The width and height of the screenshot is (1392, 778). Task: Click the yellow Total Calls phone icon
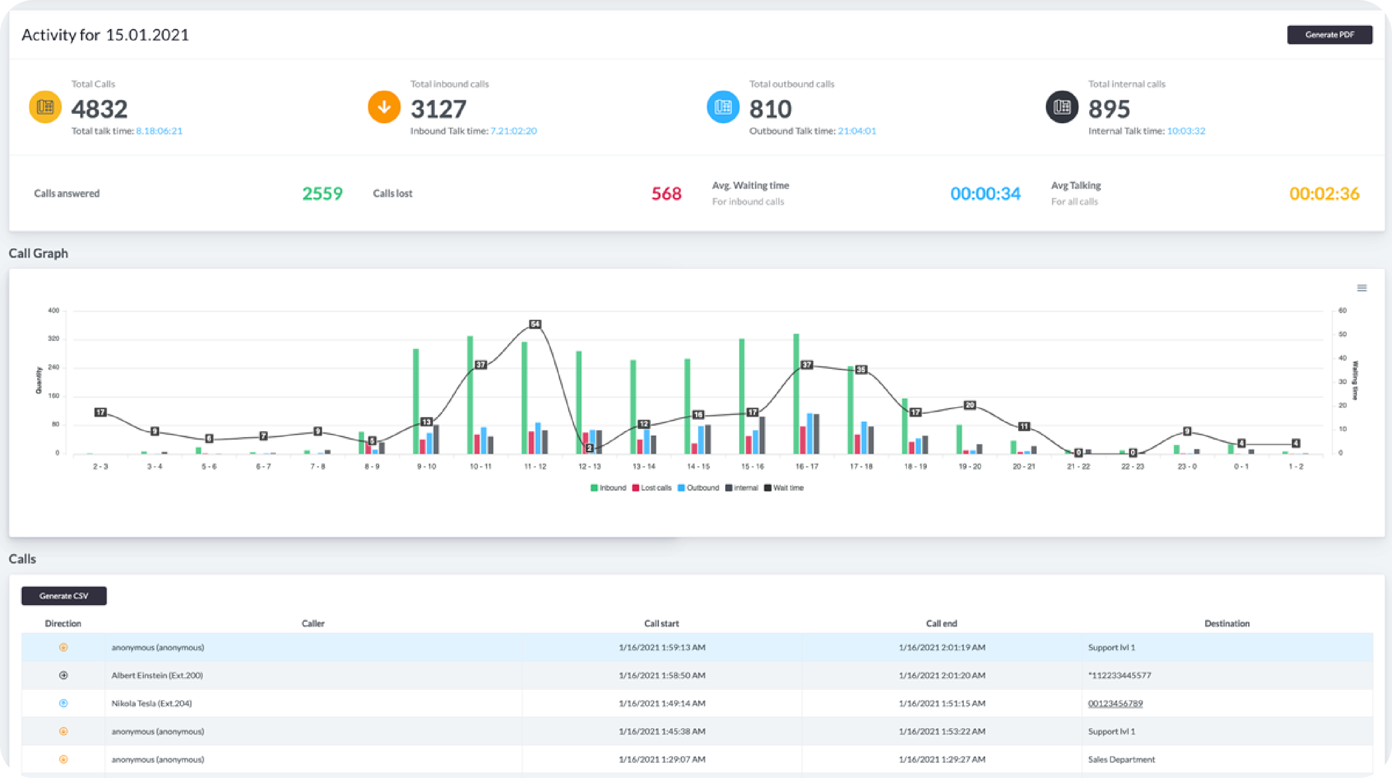[45, 107]
